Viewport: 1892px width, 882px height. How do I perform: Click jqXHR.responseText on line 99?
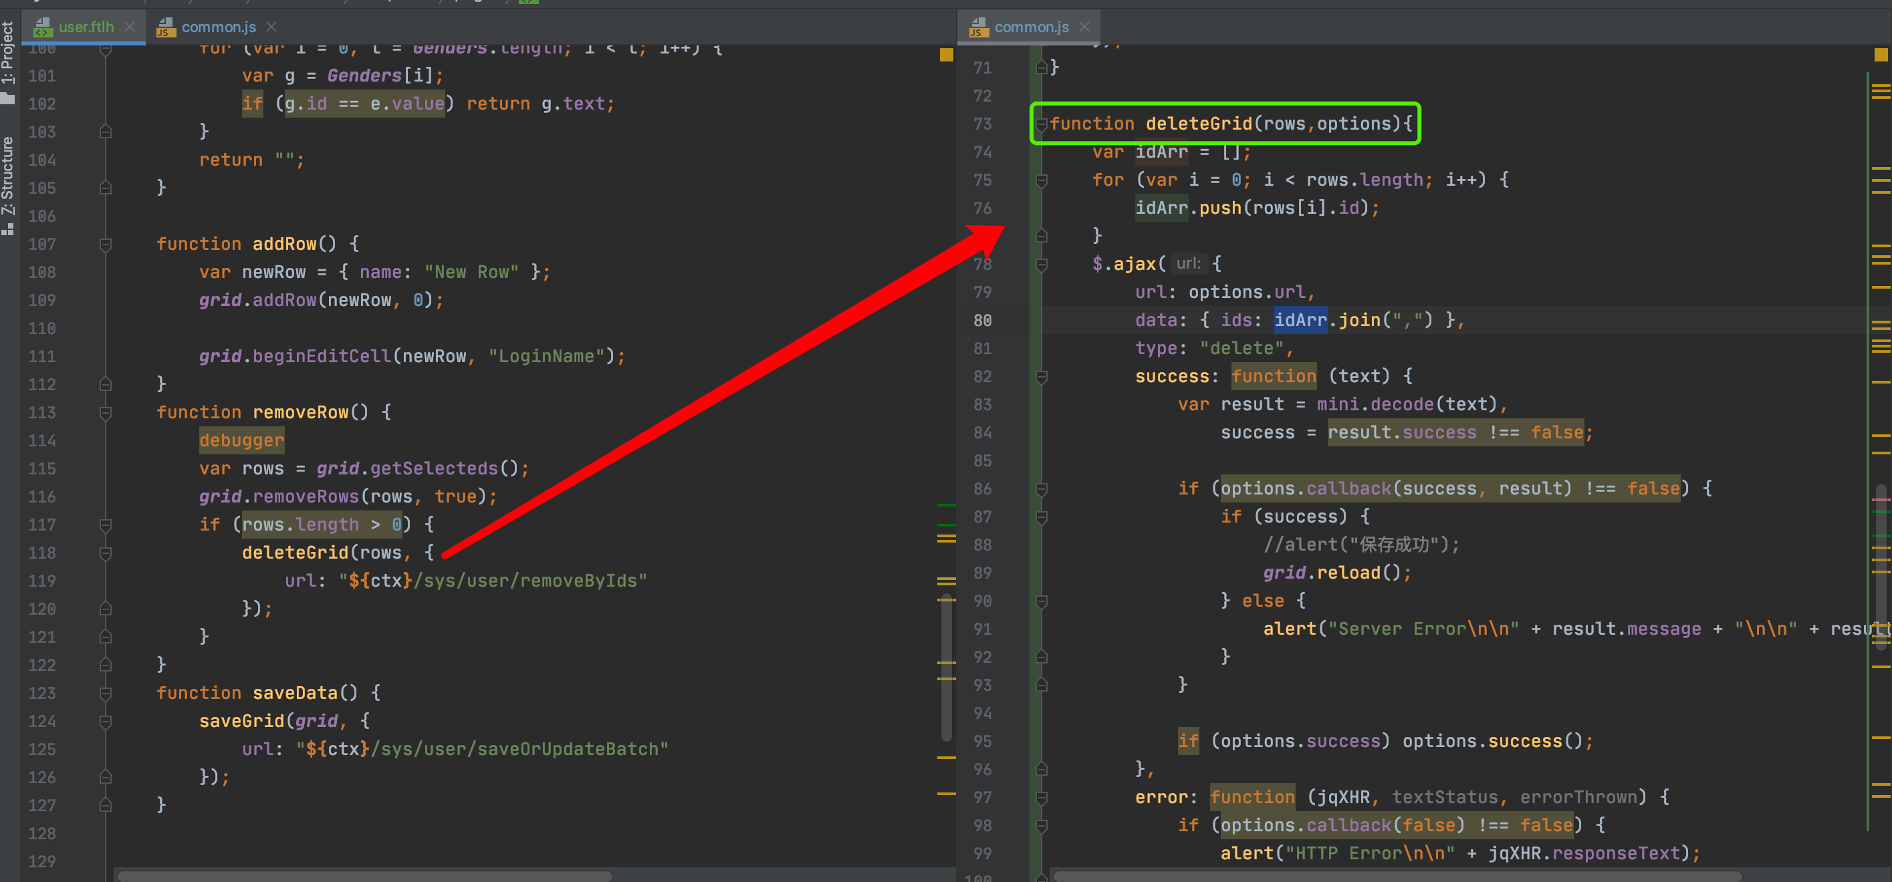coord(1584,853)
